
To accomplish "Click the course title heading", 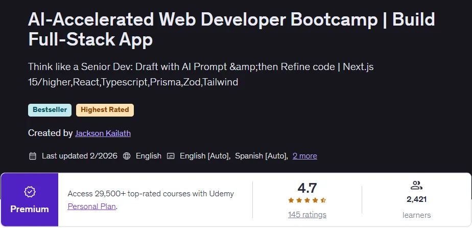I will 231,29.
